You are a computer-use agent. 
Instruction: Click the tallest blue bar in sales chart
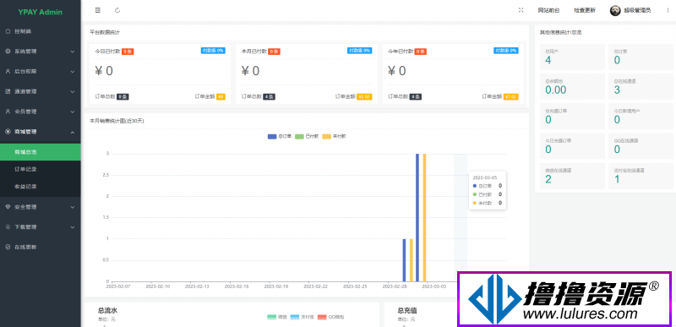point(417,217)
